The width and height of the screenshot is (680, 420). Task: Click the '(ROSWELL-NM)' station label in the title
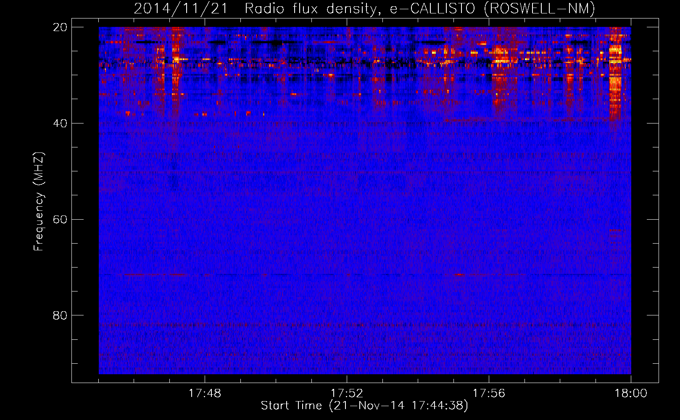(540, 8)
